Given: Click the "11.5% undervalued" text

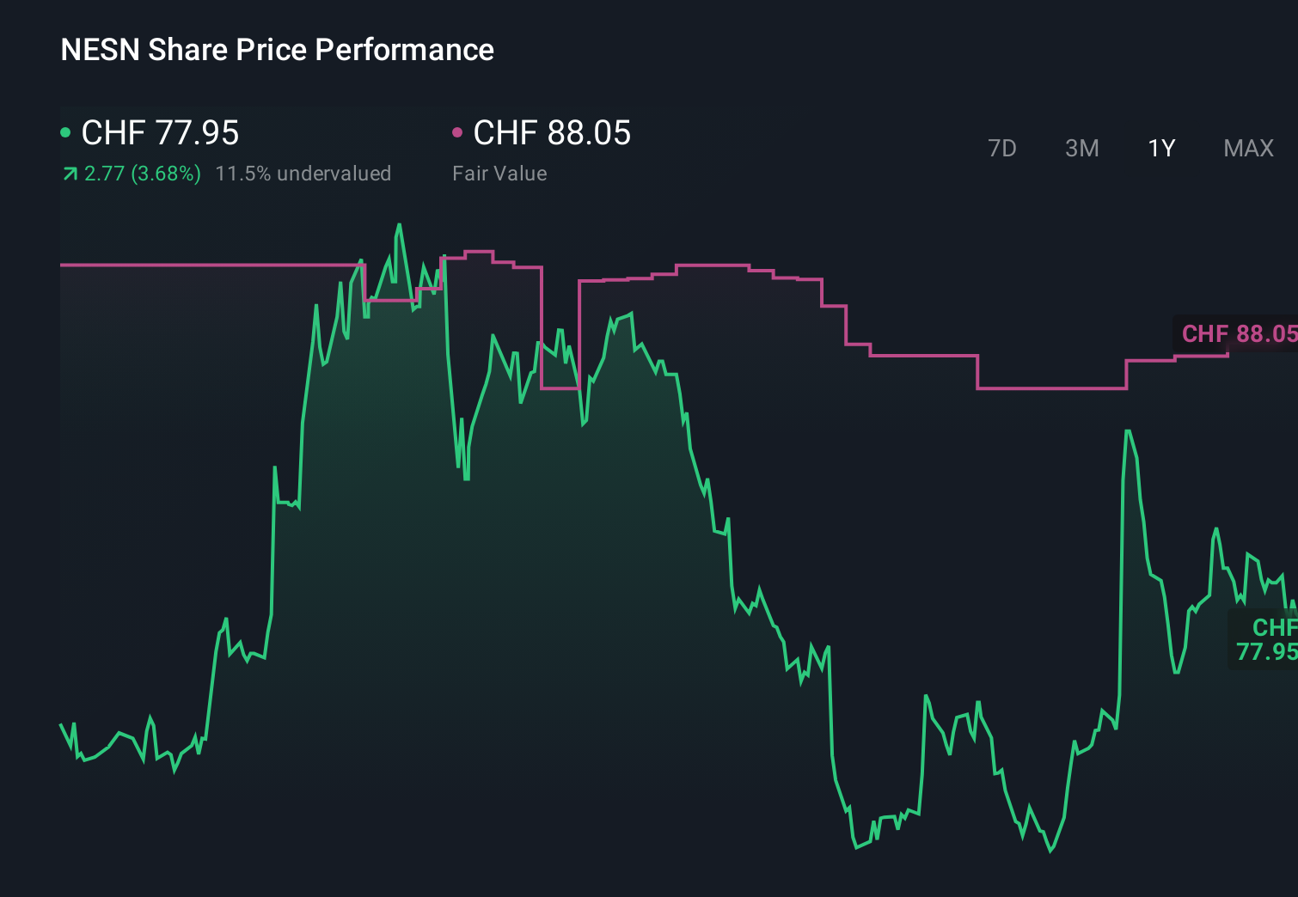Looking at the screenshot, I should [303, 174].
